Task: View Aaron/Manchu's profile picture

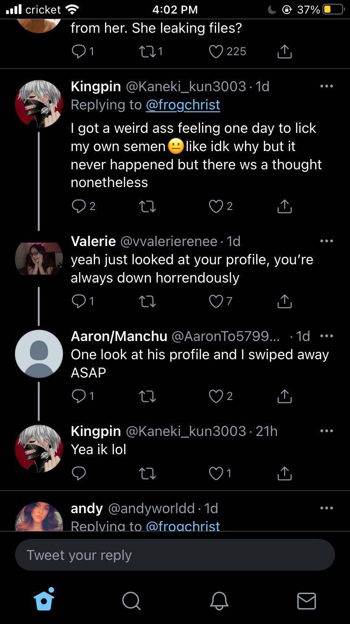Action: 39,354
